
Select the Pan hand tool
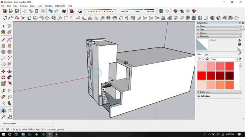click(x=10, y=111)
